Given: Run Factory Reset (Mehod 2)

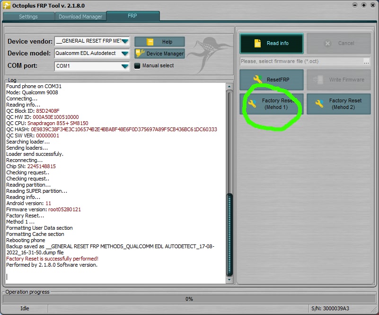Looking at the screenshot, I should click(x=339, y=104).
